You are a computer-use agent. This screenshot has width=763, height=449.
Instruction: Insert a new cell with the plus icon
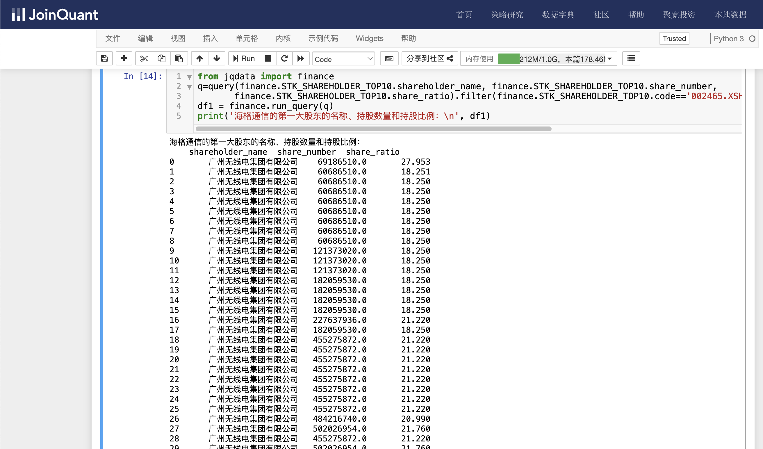point(124,58)
